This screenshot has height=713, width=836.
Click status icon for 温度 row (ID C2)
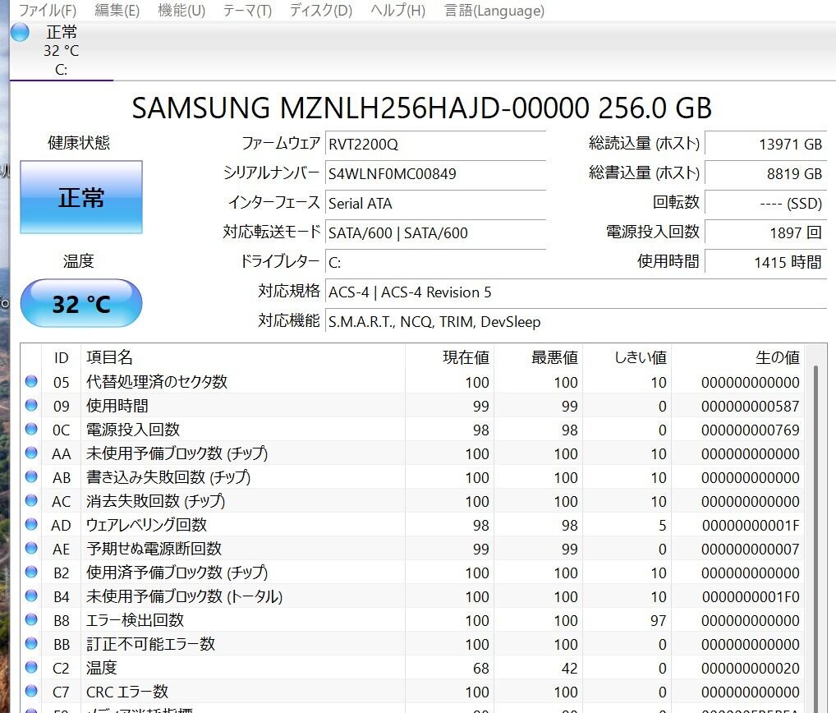pyautogui.click(x=31, y=667)
